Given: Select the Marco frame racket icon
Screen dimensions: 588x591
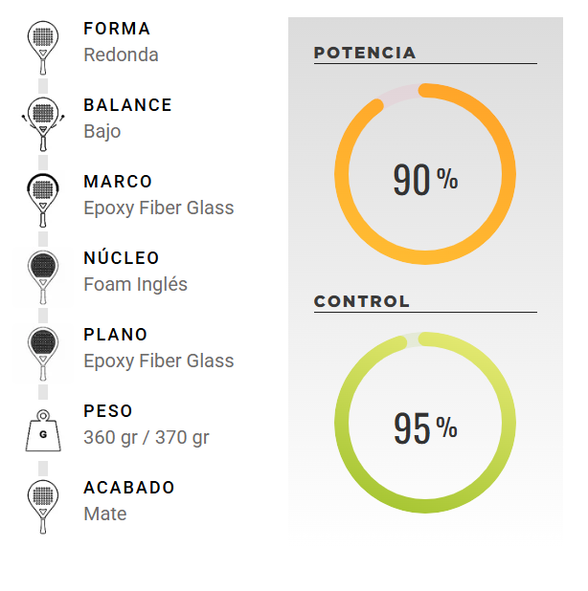Looking at the screenshot, I should 43,201.
